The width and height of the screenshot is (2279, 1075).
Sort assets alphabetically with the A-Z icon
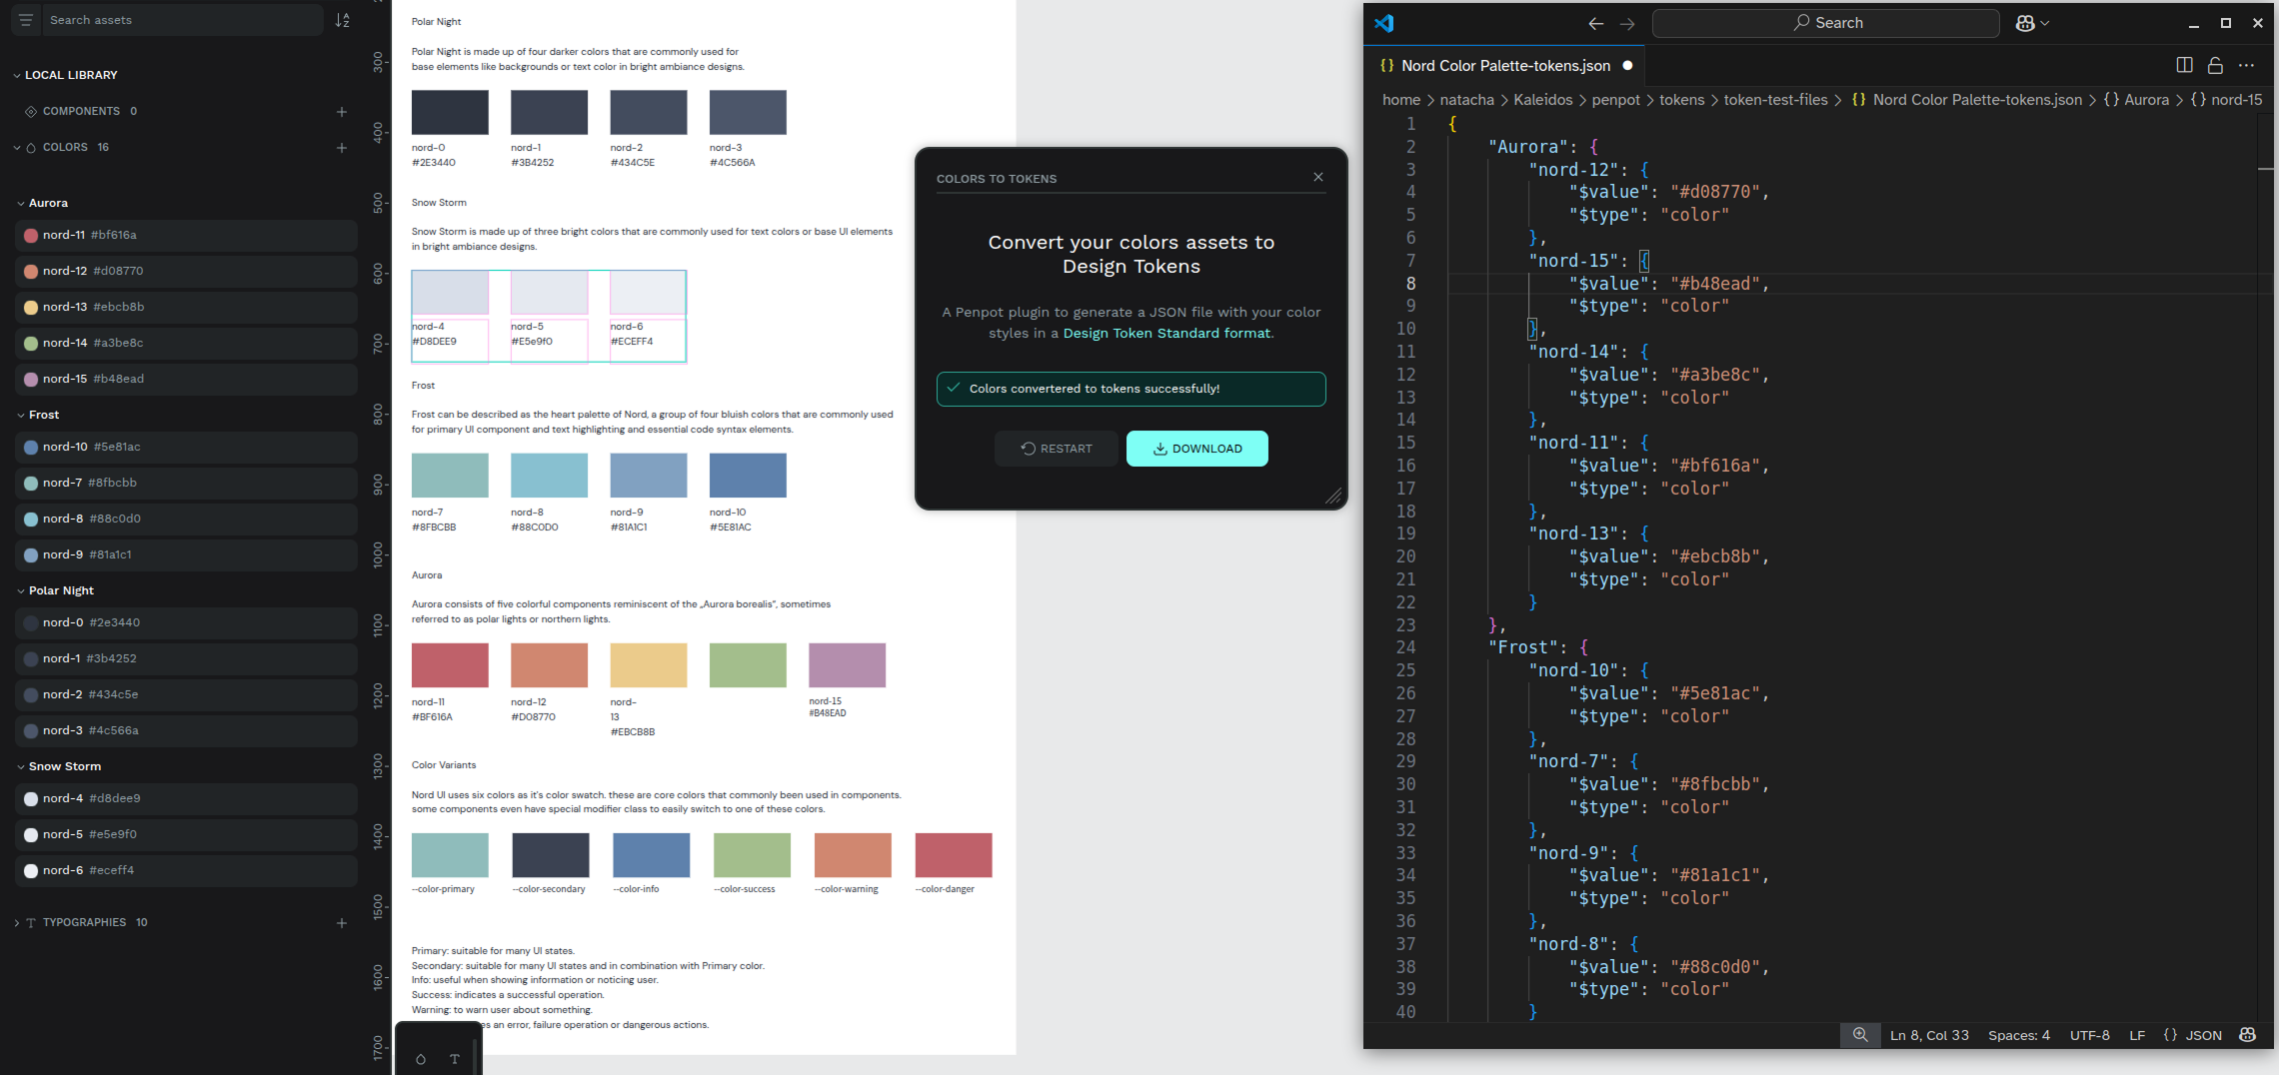point(342,20)
